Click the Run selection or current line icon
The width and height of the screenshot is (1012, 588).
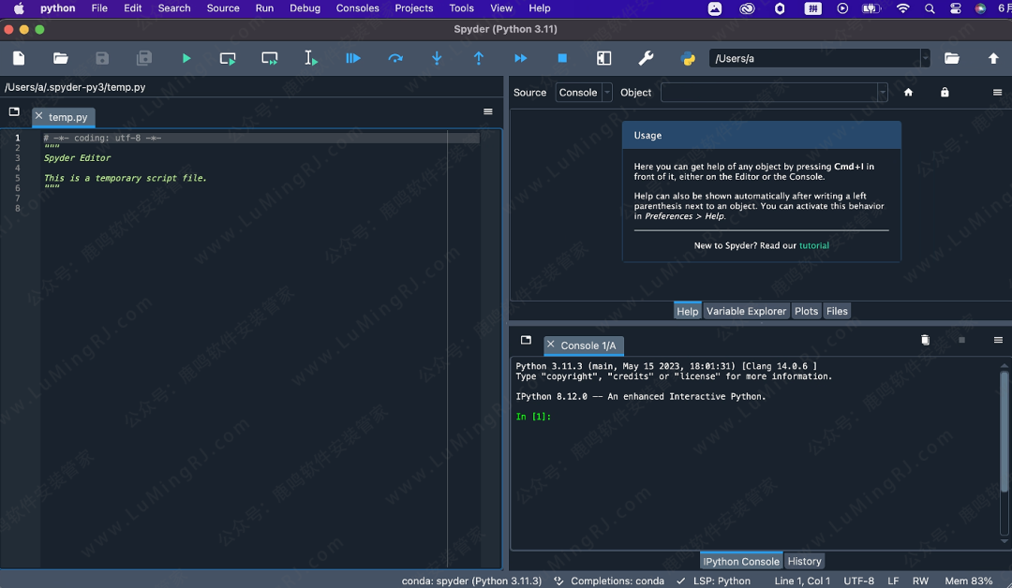(310, 58)
